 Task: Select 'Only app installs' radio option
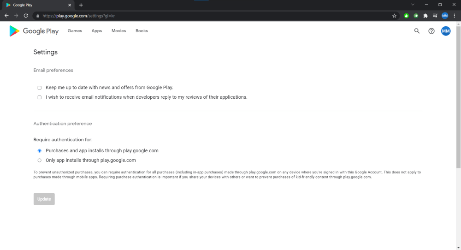click(x=40, y=161)
